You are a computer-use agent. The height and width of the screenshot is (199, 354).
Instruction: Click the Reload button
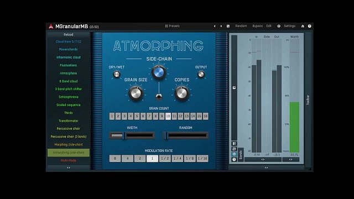pyautogui.click(x=69, y=34)
